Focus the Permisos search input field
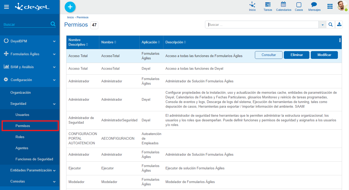 pyautogui.click(x=262, y=25)
